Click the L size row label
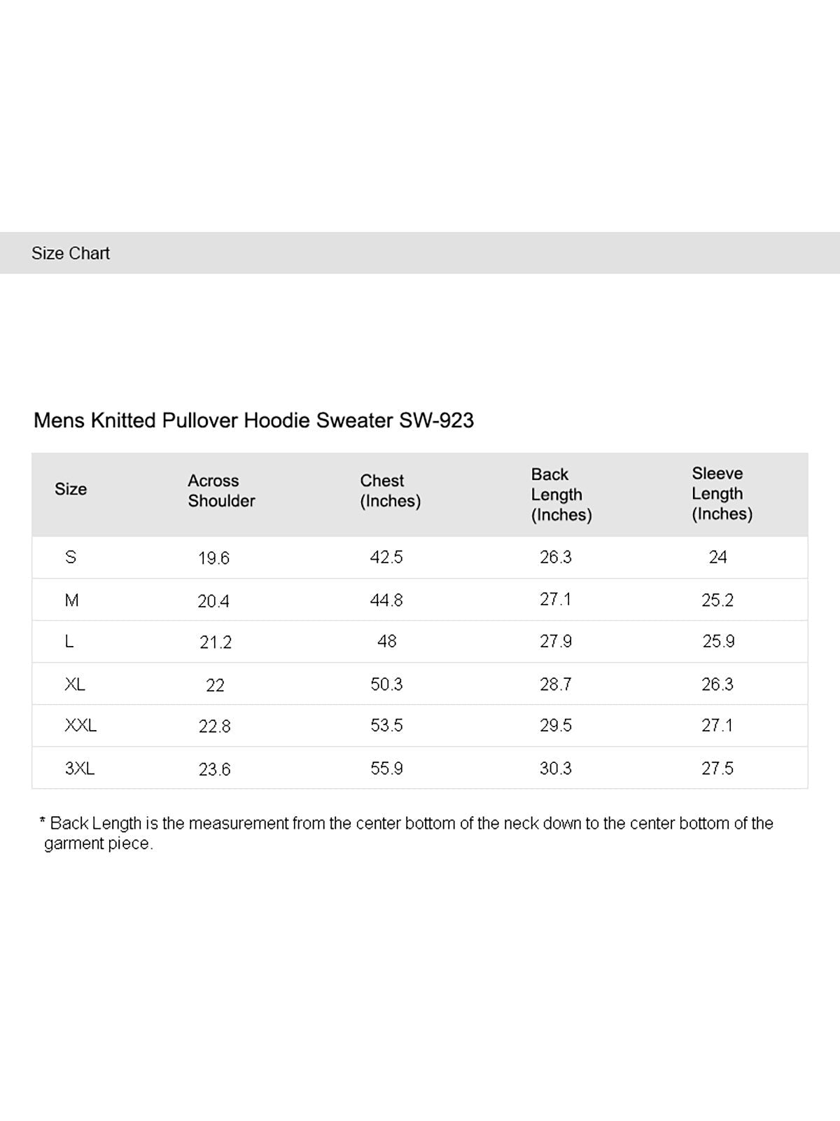 click(x=69, y=641)
